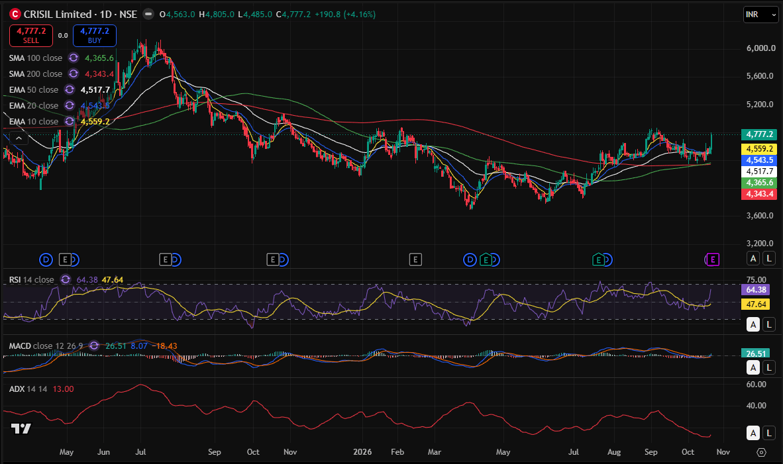Screen dimensions: 783x464
Task: Click the loading icon beside EMA 50 close
Action: [x=70, y=90]
